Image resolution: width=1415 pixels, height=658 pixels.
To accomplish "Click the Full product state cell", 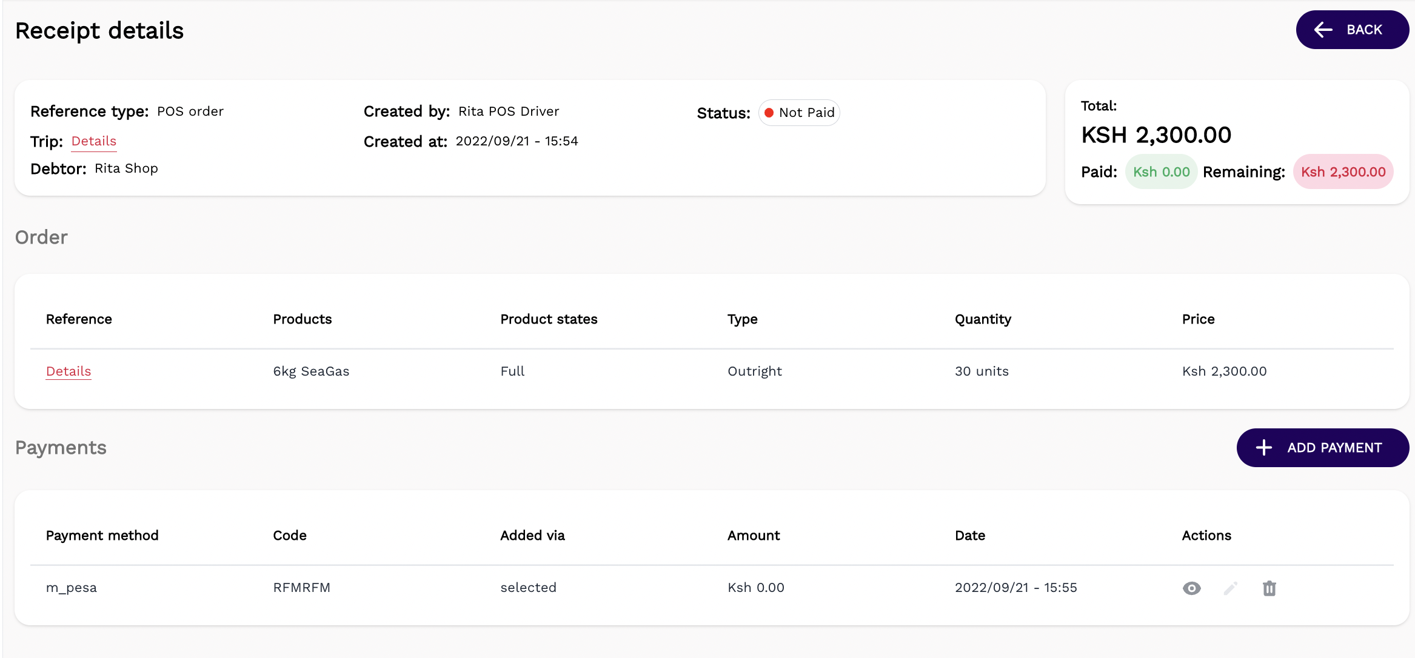I will click(x=512, y=371).
